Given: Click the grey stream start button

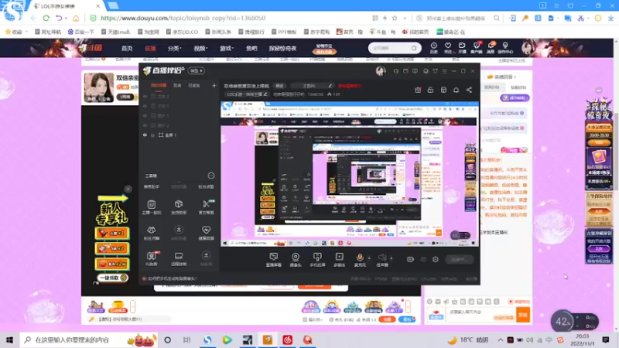Looking at the screenshot, I should pyautogui.click(x=460, y=259).
